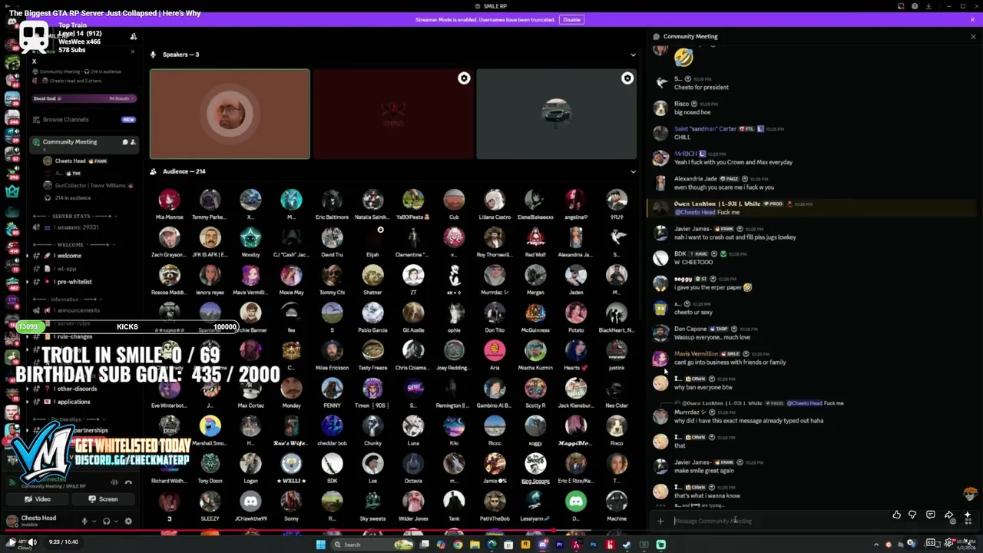Show hidden tray icons chevron
983x553 pixels.
coord(876,545)
